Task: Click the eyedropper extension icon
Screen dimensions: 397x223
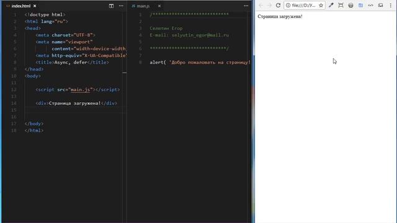Action: [331, 6]
